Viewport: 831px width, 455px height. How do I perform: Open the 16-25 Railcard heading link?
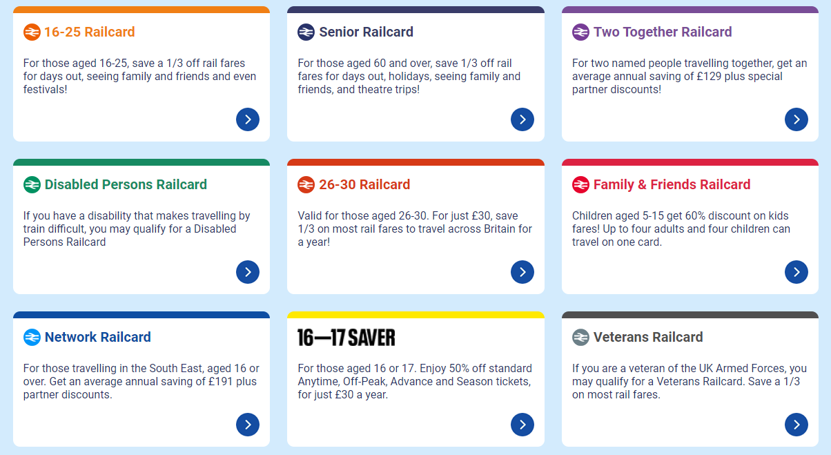90,32
